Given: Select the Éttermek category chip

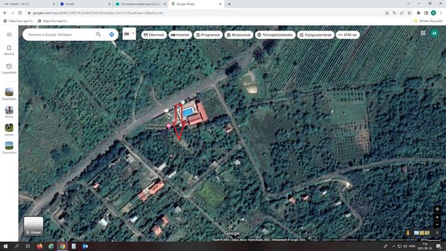Looking at the screenshot, I should click(154, 35).
